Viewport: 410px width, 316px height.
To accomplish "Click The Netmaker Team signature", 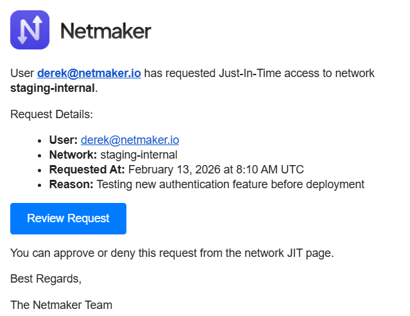I will point(61,305).
